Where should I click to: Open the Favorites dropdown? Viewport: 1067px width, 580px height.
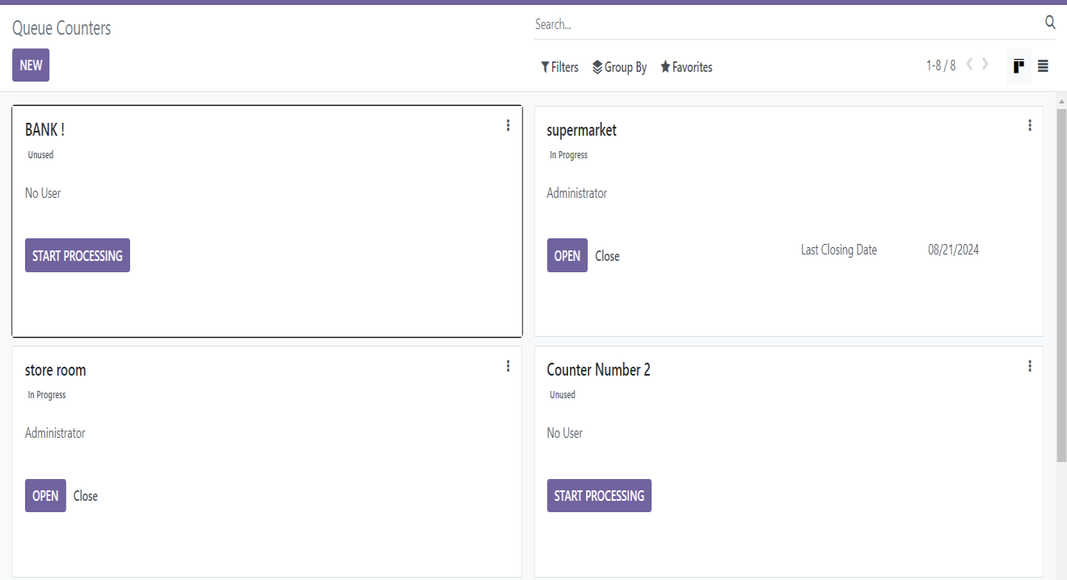point(686,67)
